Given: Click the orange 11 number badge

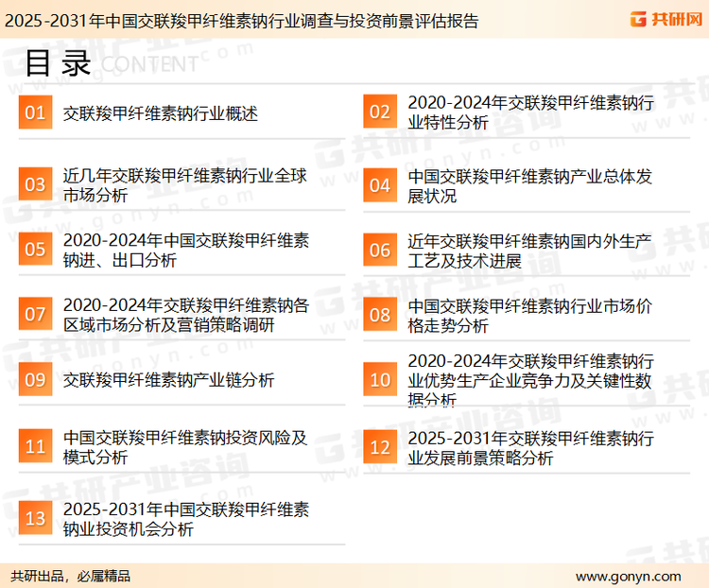Looking at the screenshot, I should [35, 446].
